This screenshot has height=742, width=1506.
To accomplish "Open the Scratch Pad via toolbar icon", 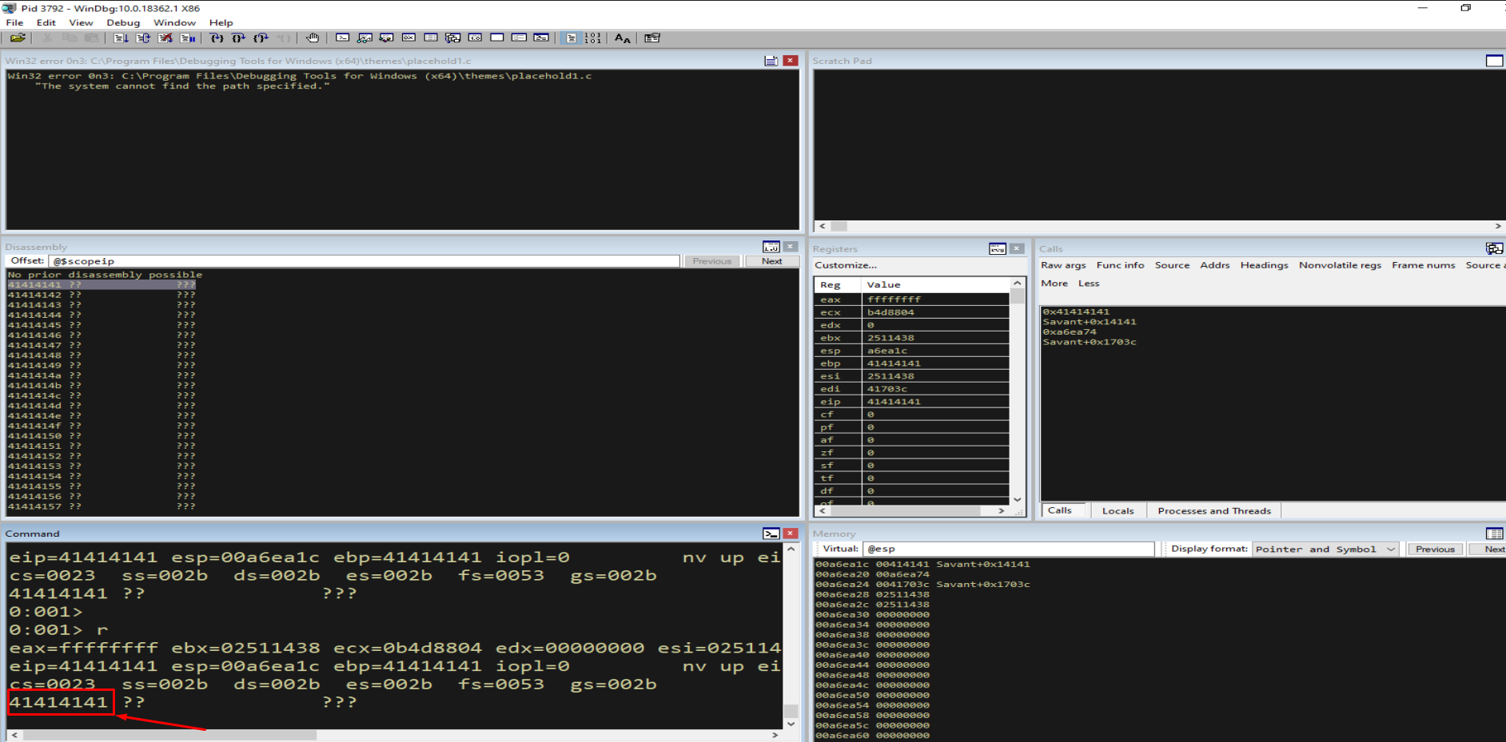I will pos(497,38).
